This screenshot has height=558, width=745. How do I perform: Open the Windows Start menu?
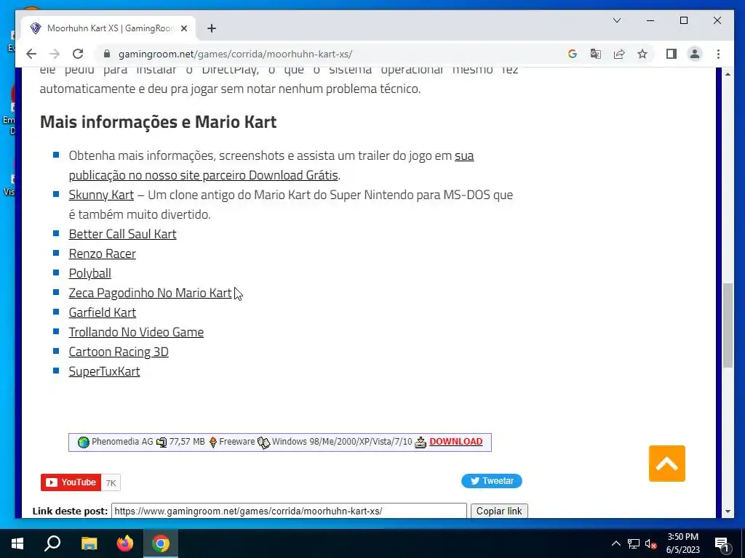tap(17, 543)
